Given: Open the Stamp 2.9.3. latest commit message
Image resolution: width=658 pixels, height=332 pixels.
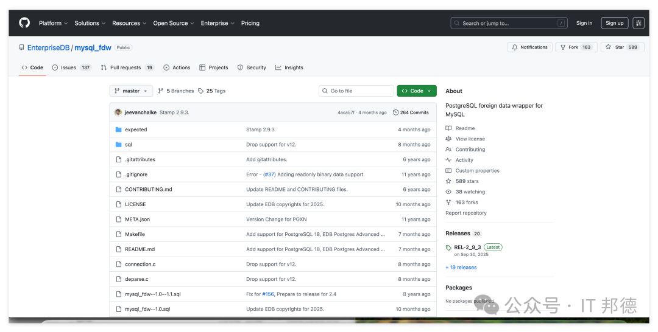Looking at the screenshot, I should 174,112.
